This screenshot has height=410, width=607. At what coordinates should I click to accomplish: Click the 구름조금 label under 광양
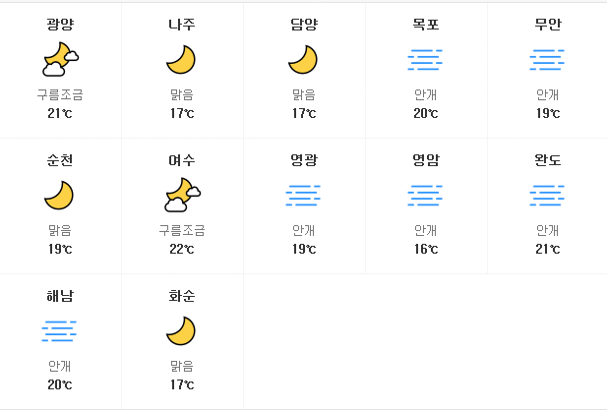tap(60, 94)
